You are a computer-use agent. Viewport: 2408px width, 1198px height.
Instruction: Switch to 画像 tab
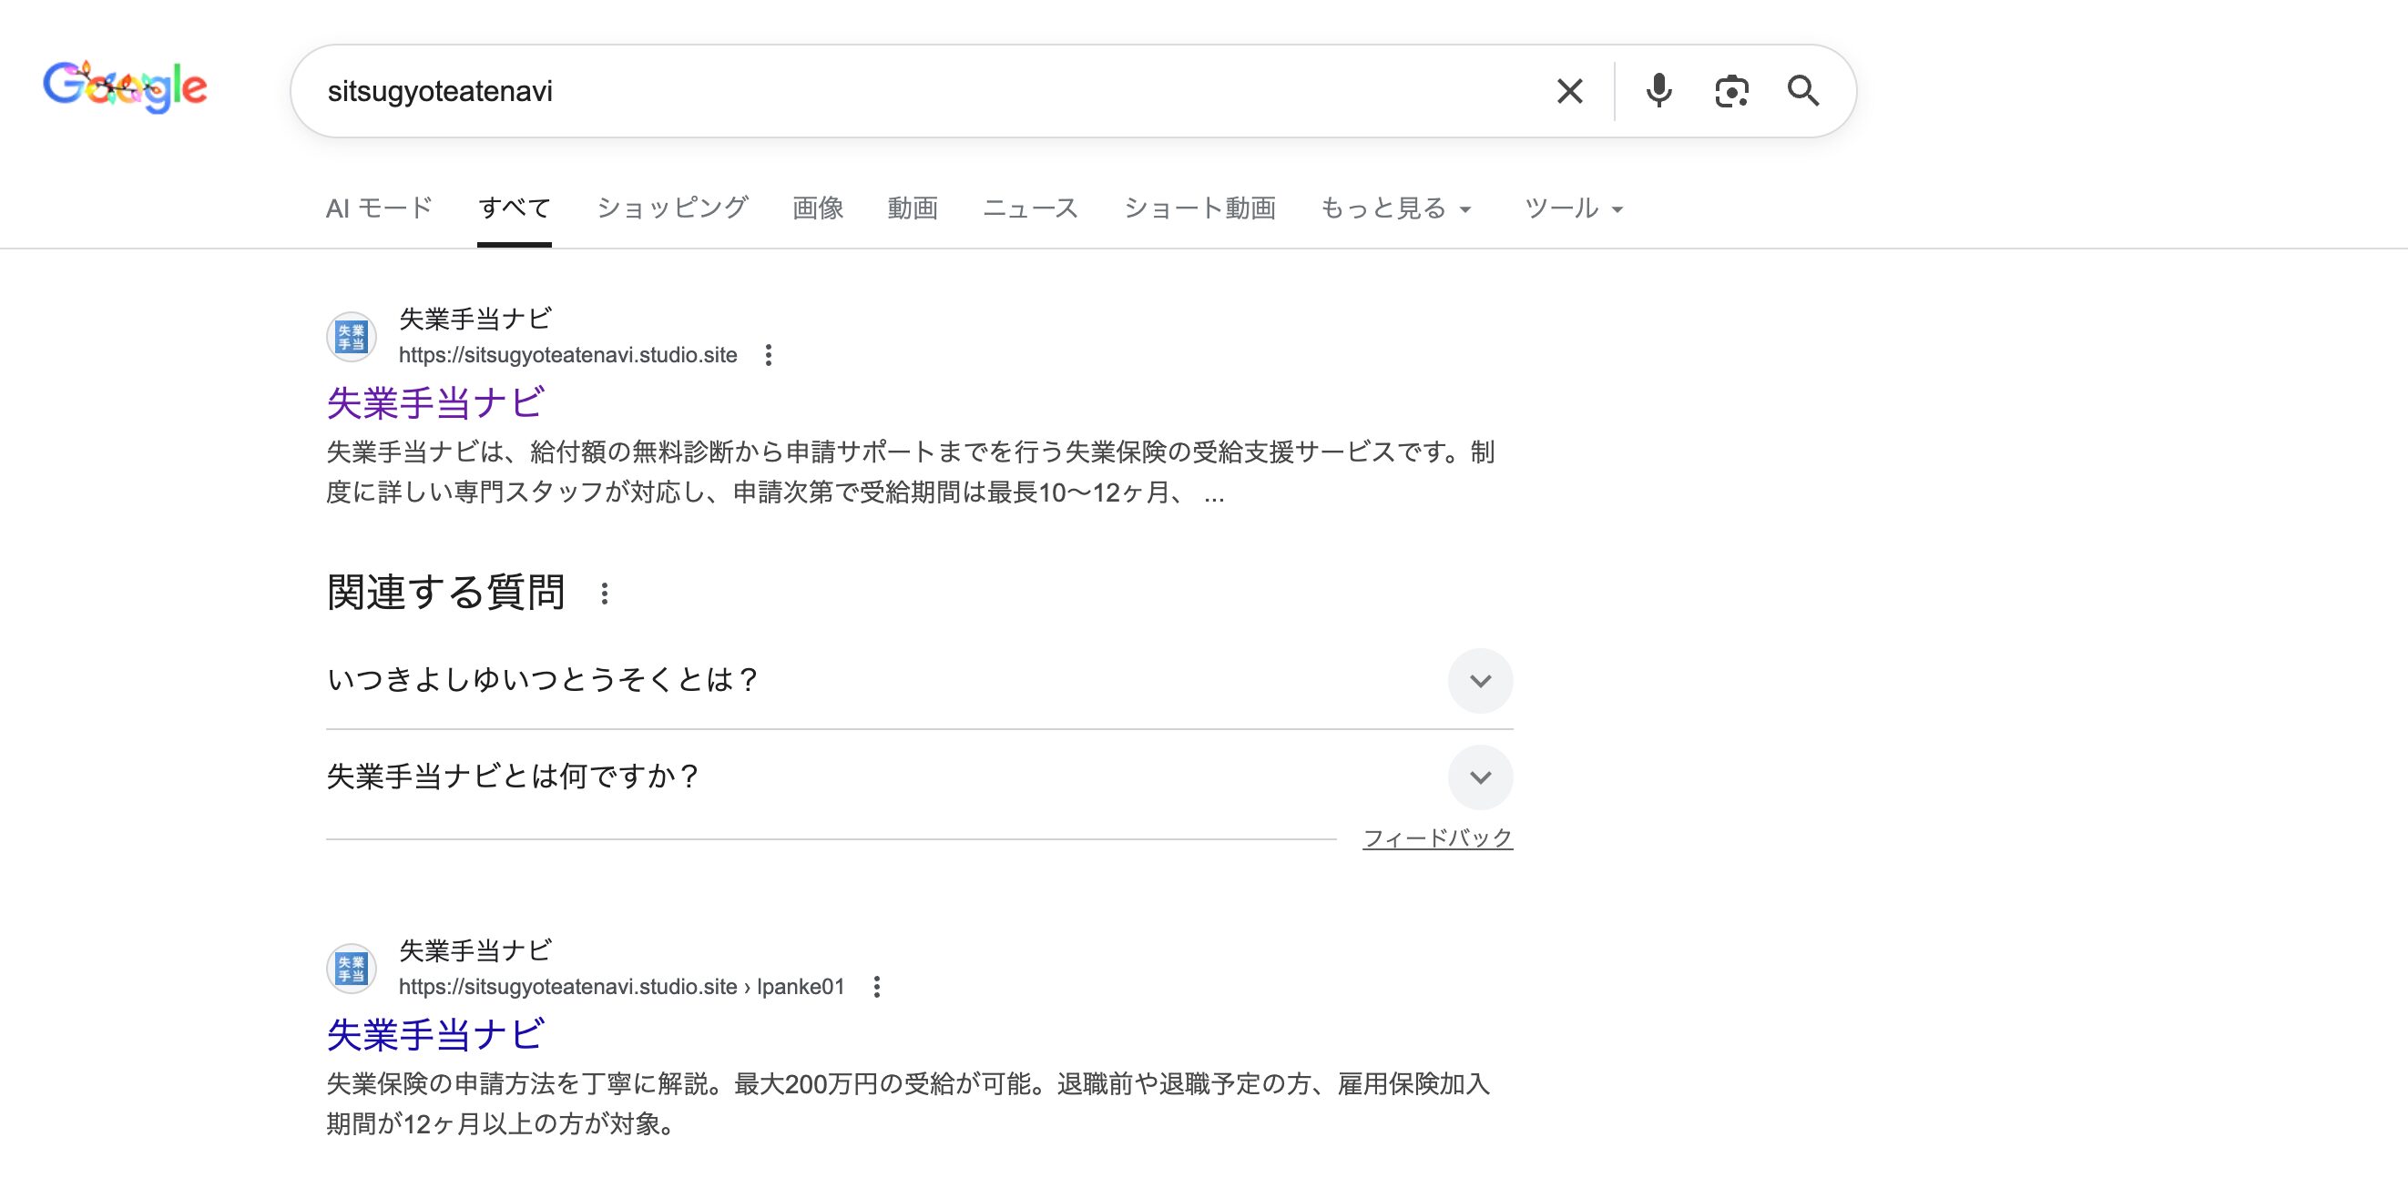818,208
